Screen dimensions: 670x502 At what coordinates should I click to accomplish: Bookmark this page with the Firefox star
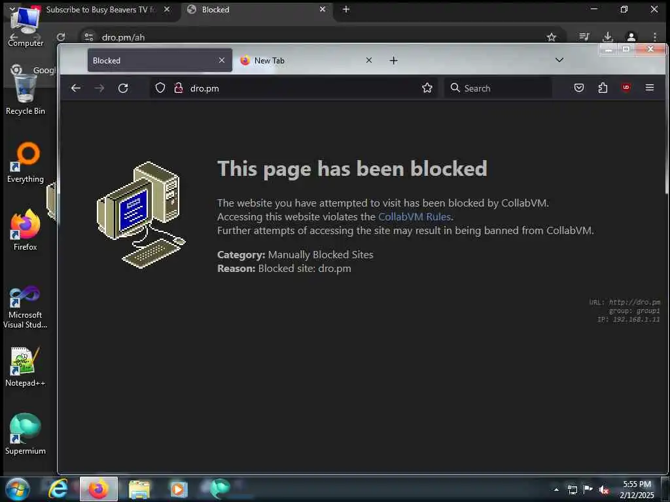tap(427, 88)
